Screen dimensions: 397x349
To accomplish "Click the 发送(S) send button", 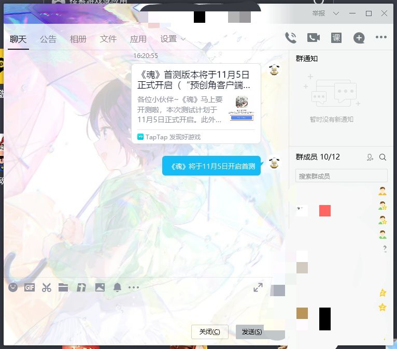I will pos(252,331).
